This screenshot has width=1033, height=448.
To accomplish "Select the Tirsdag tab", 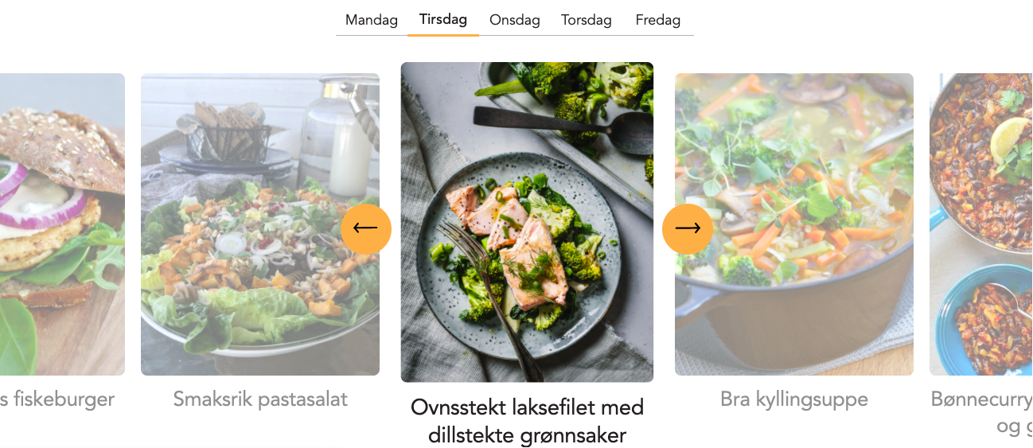I will tap(443, 20).
